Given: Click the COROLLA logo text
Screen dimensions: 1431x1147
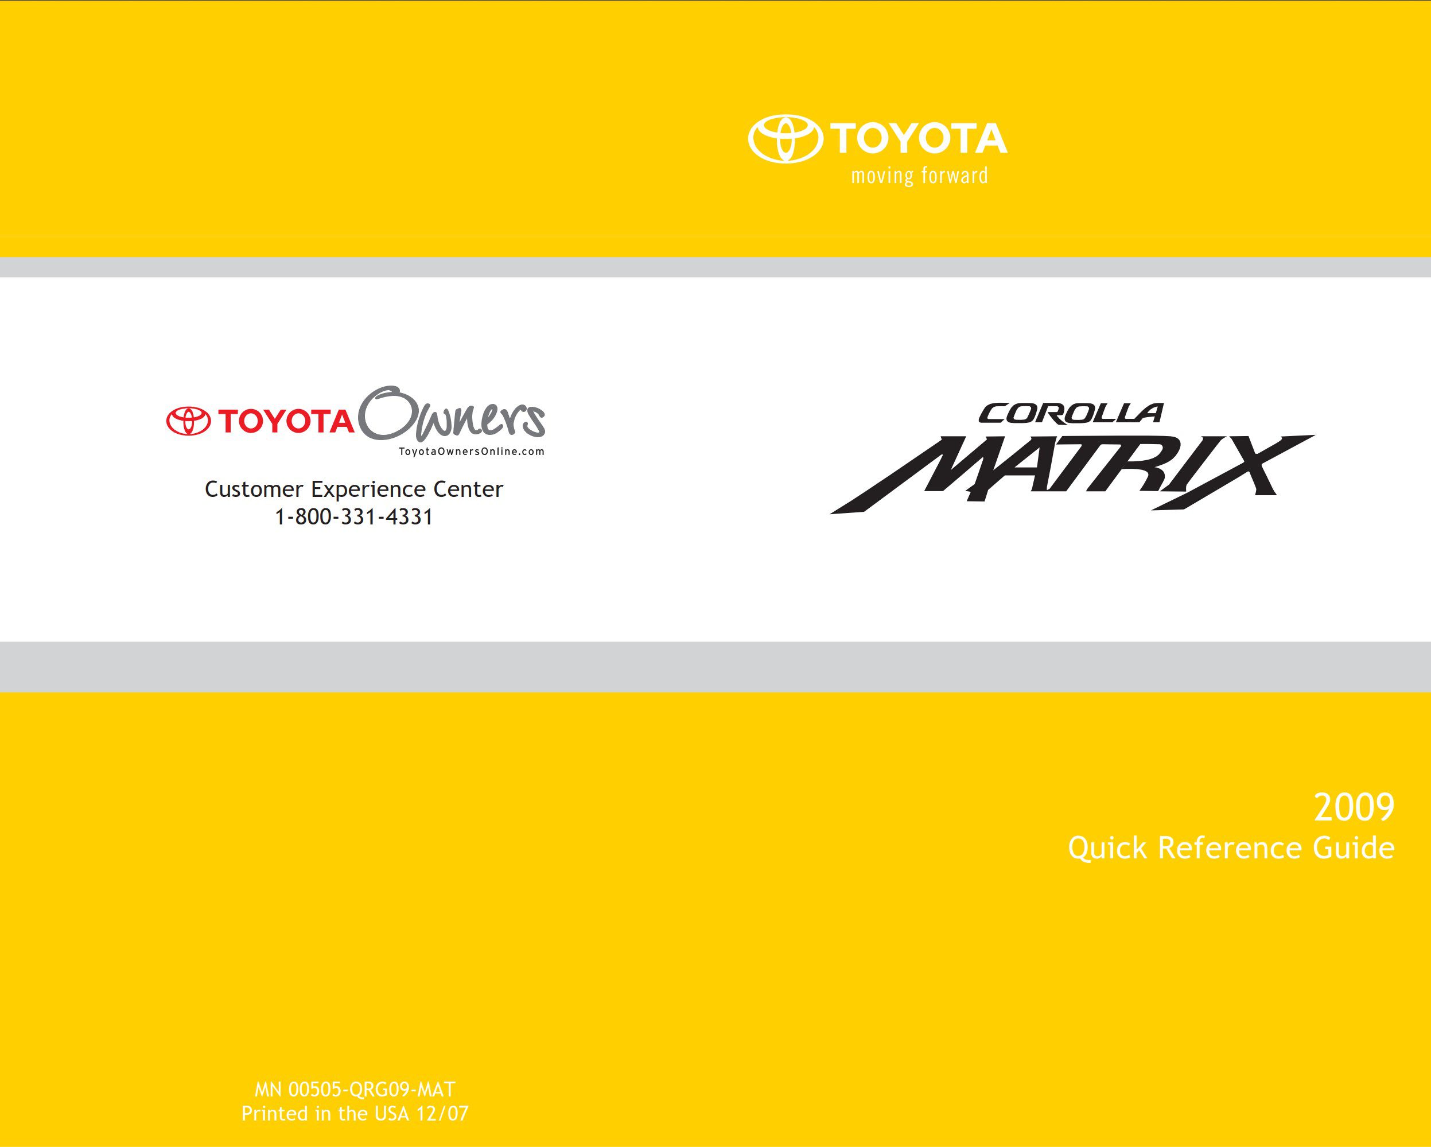Looking at the screenshot, I should click(1071, 413).
